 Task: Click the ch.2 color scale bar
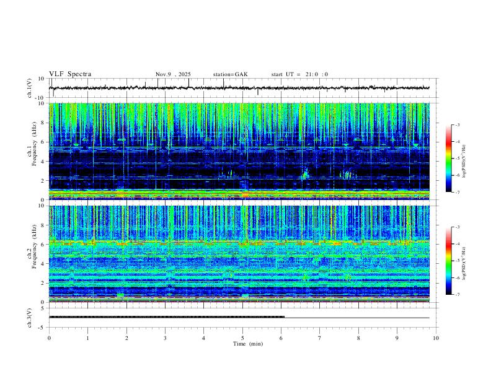(448, 261)
